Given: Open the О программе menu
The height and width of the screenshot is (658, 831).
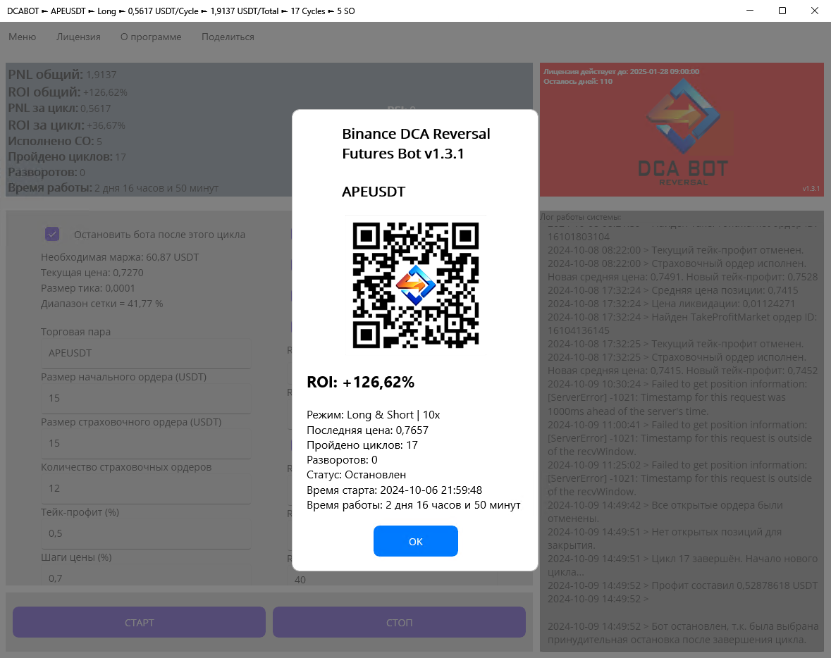Looking at the screenshot, I should (x=151, y=37).
